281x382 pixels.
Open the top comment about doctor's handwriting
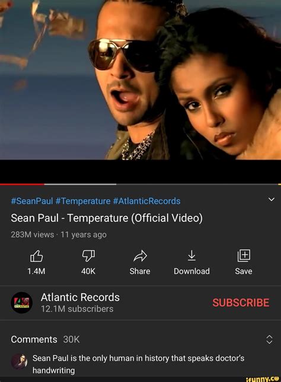139,364
